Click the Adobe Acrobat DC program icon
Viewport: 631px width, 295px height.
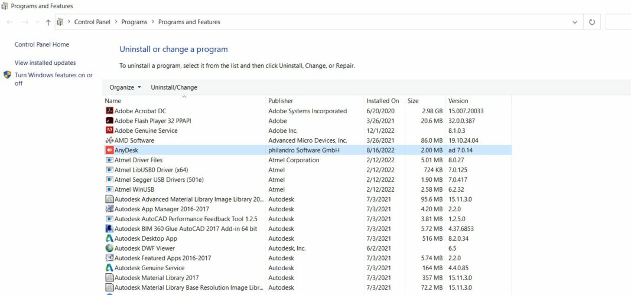point(109,111)
